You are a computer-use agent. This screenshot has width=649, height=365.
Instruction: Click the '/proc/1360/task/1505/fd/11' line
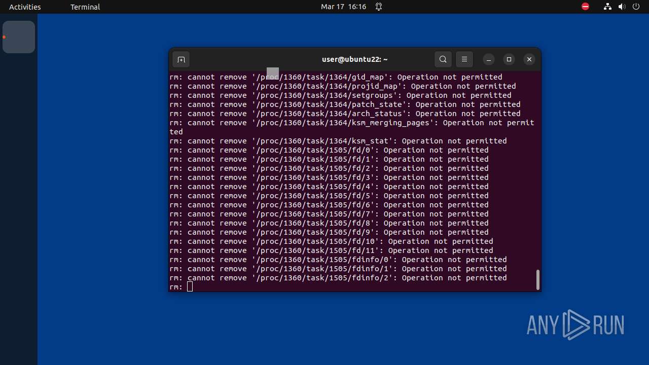tap(331, 250)
